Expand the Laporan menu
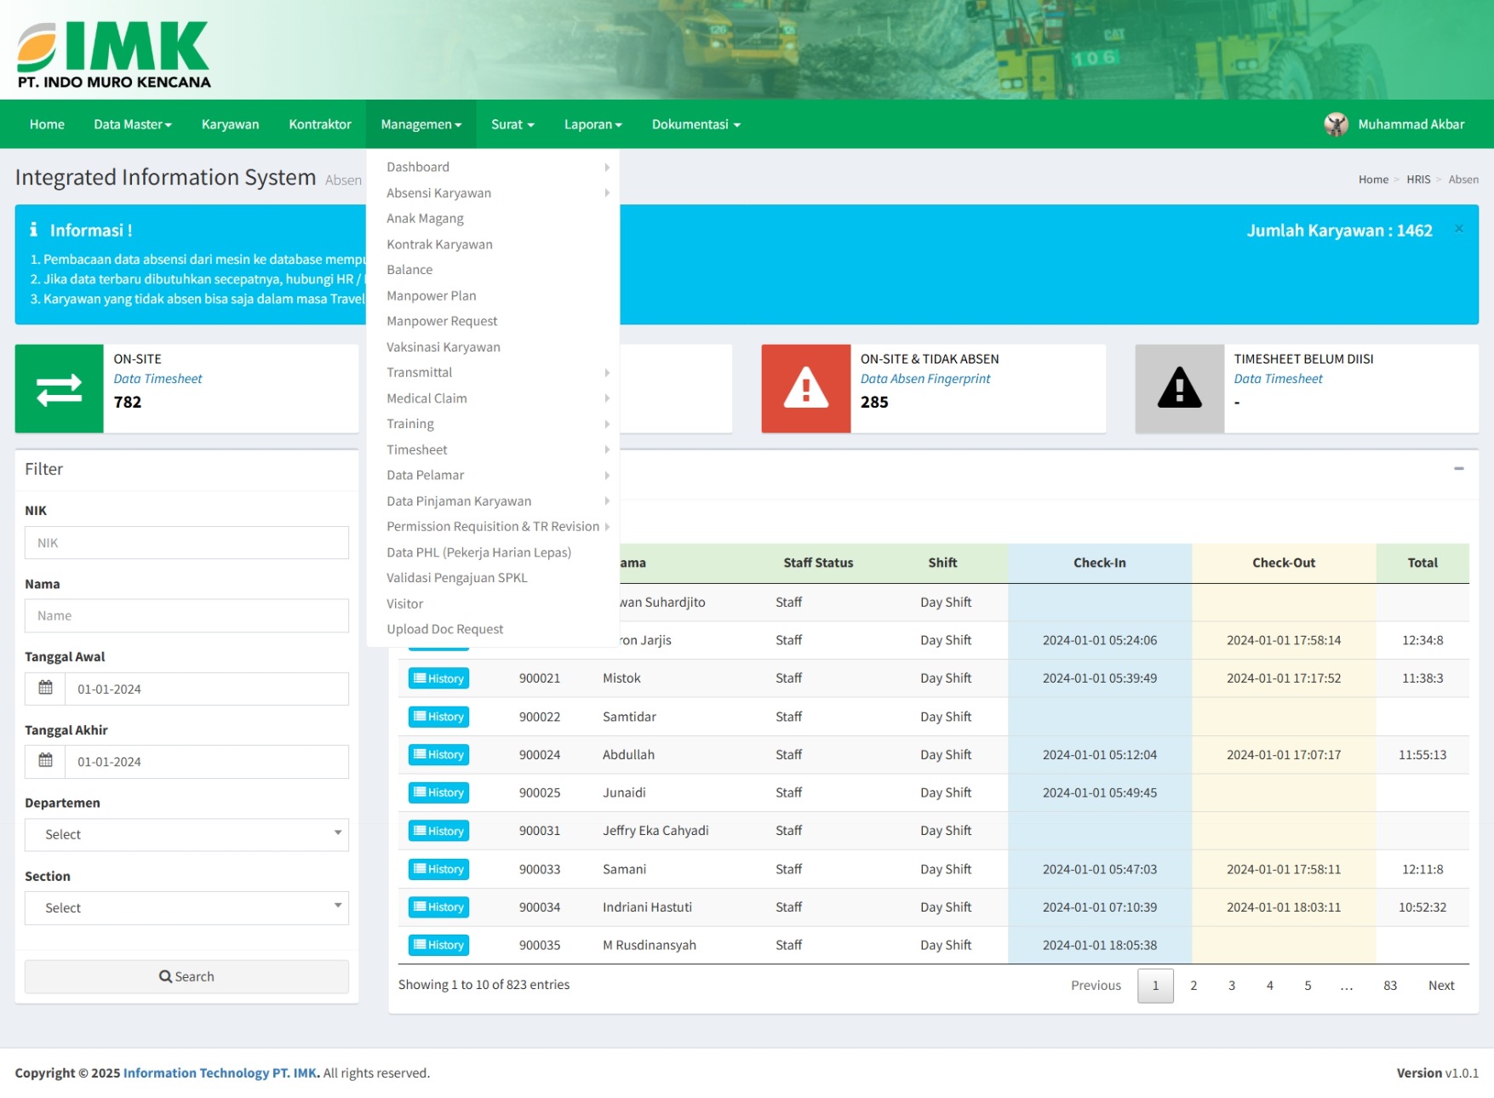Screen dimensions: 1494x1098 tap(592, 124)
